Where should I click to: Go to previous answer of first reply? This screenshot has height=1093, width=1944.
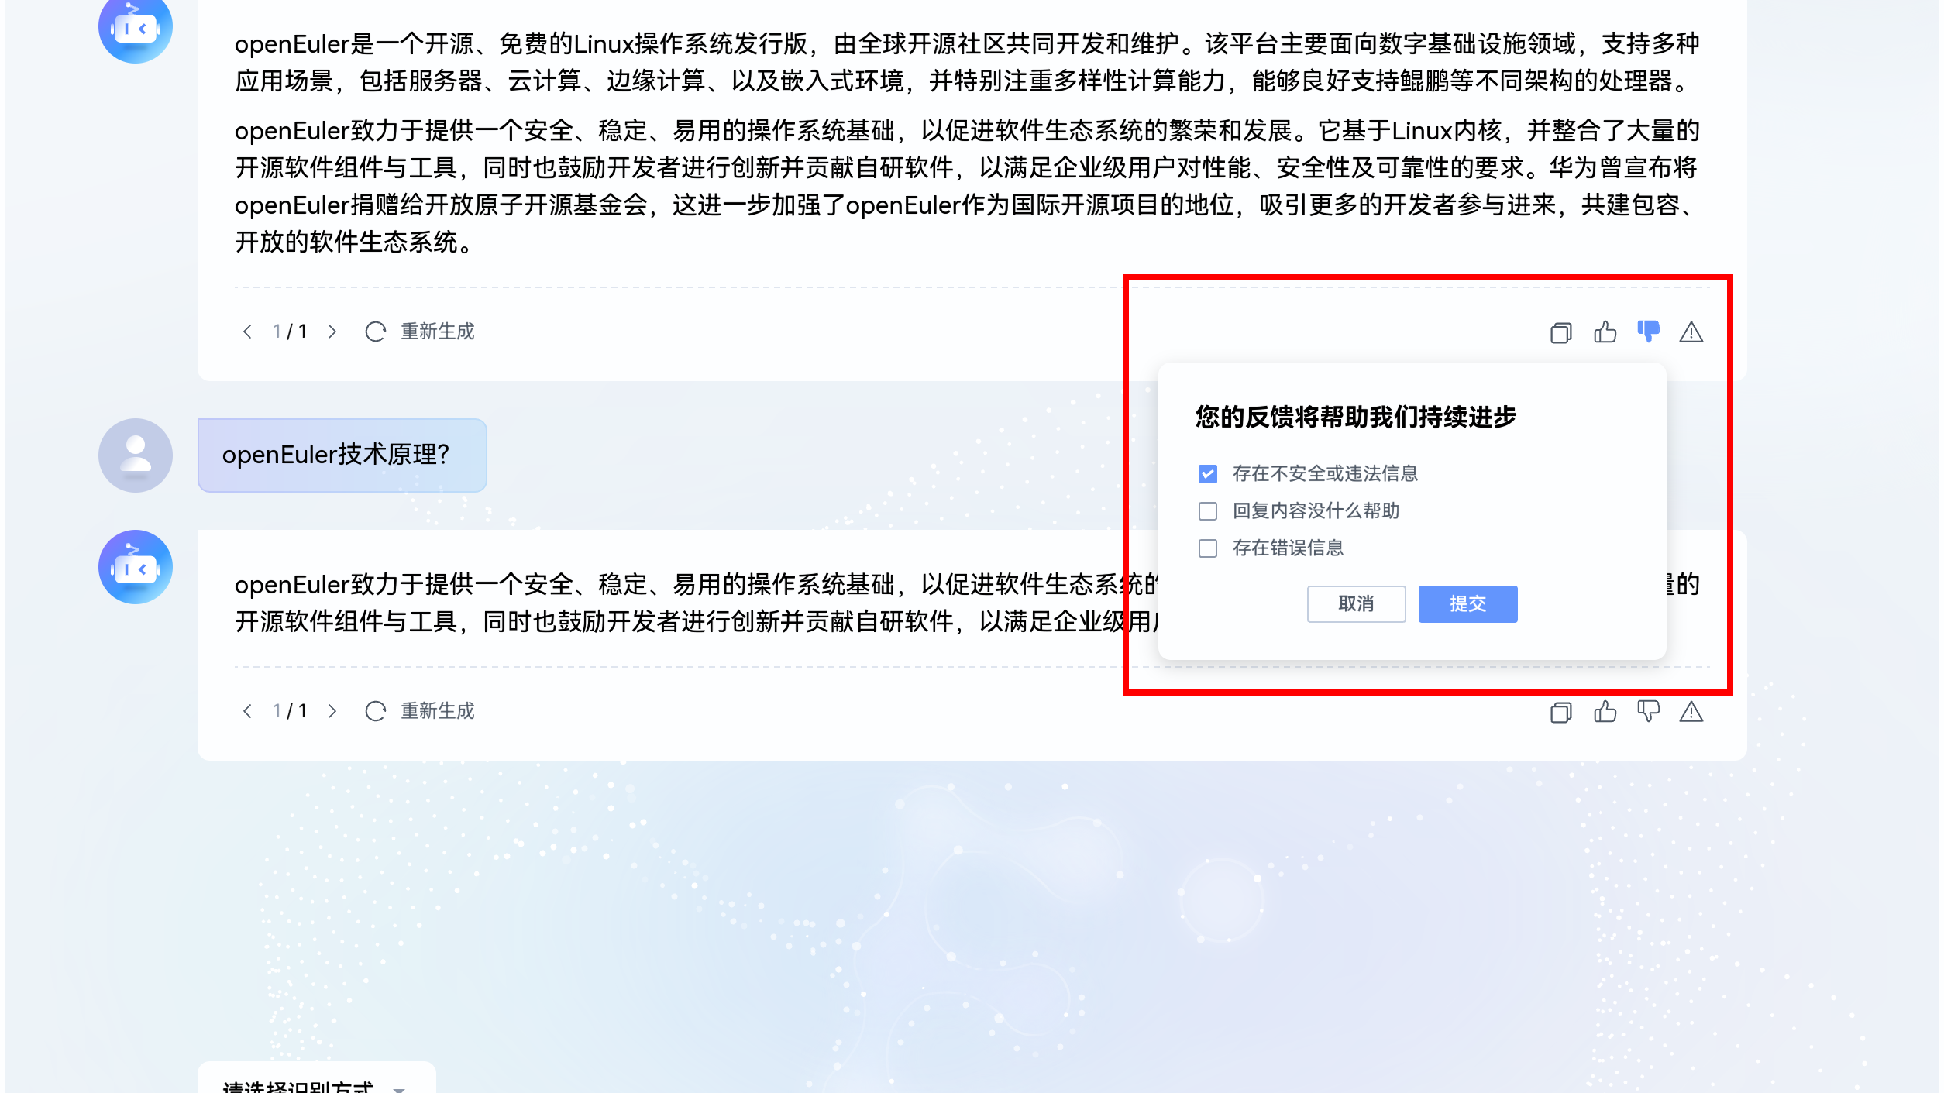(x=247, y=332)
